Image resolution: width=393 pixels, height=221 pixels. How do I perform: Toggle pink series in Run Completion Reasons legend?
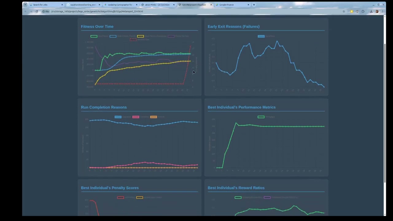(136, 117)
